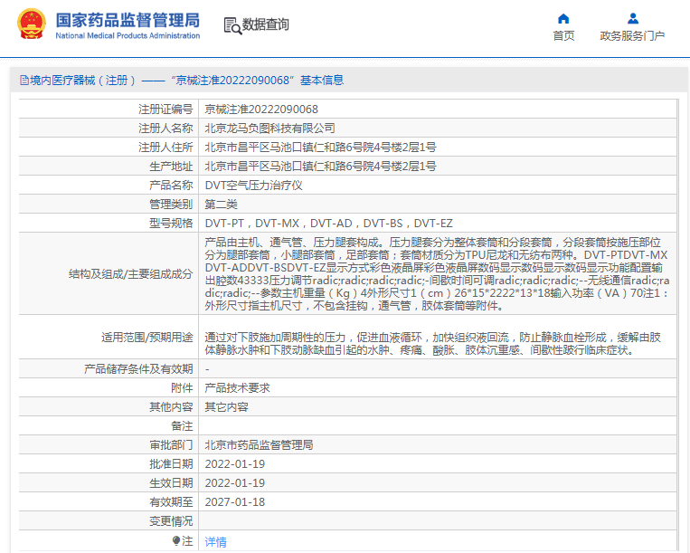Screen dimensions: 690x553
Task: Click the 附件 value 产品技术要求
Action: (237, 387)
